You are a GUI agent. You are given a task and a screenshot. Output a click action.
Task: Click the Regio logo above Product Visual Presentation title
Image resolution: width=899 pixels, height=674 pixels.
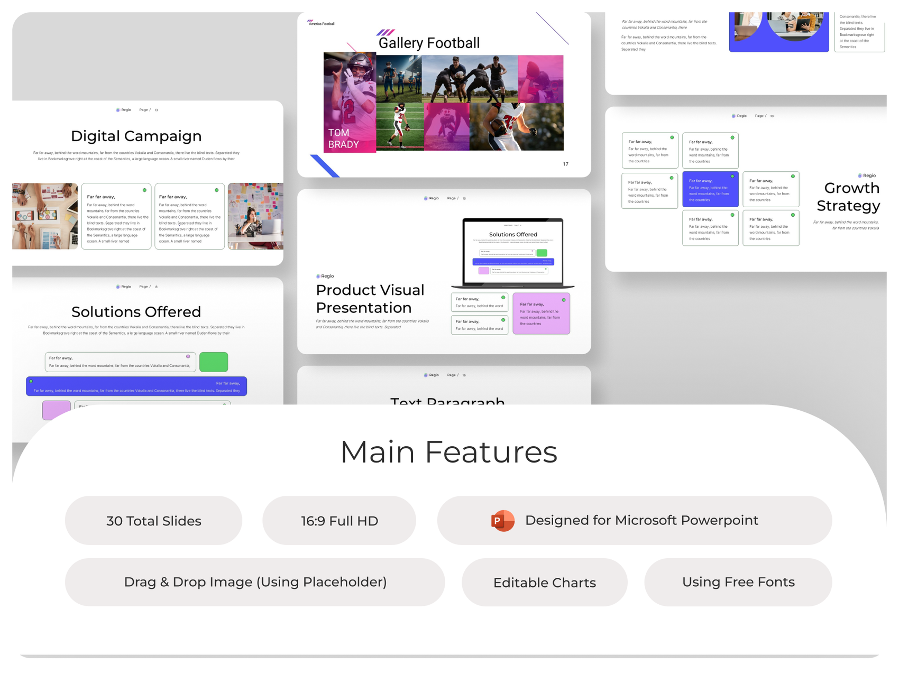click(x=325, y=276)
